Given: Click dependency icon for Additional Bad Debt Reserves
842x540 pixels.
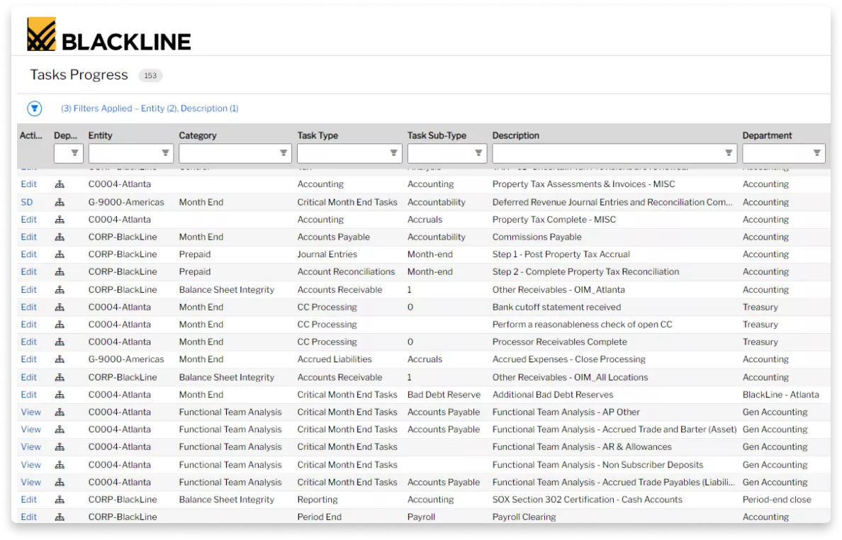Looking at the screenshot, I should point(60,395).
